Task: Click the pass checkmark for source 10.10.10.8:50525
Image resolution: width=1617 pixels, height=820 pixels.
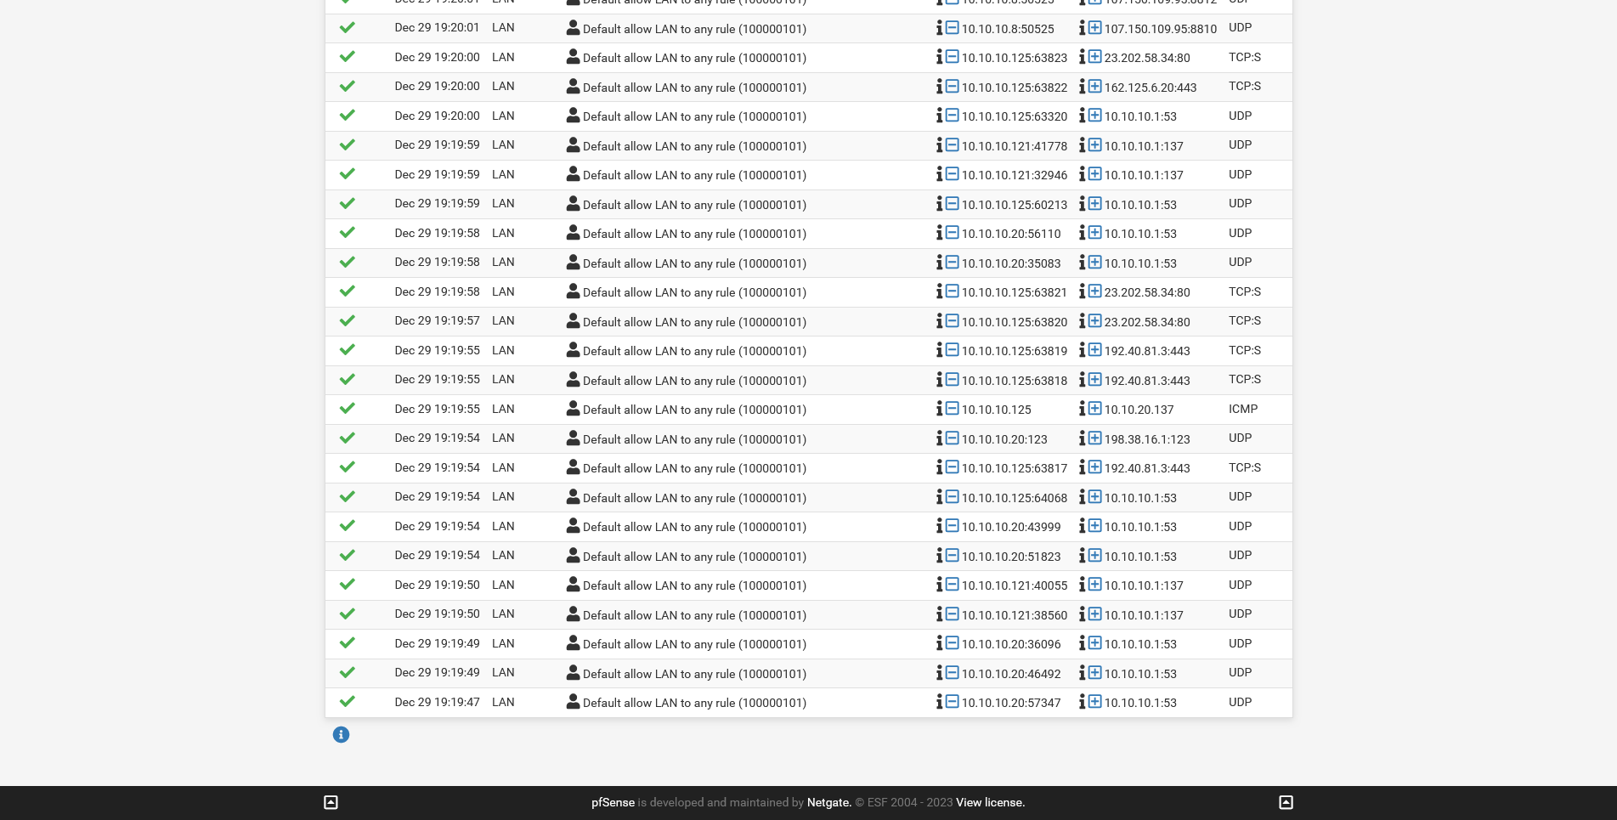Action: [347, 28]
